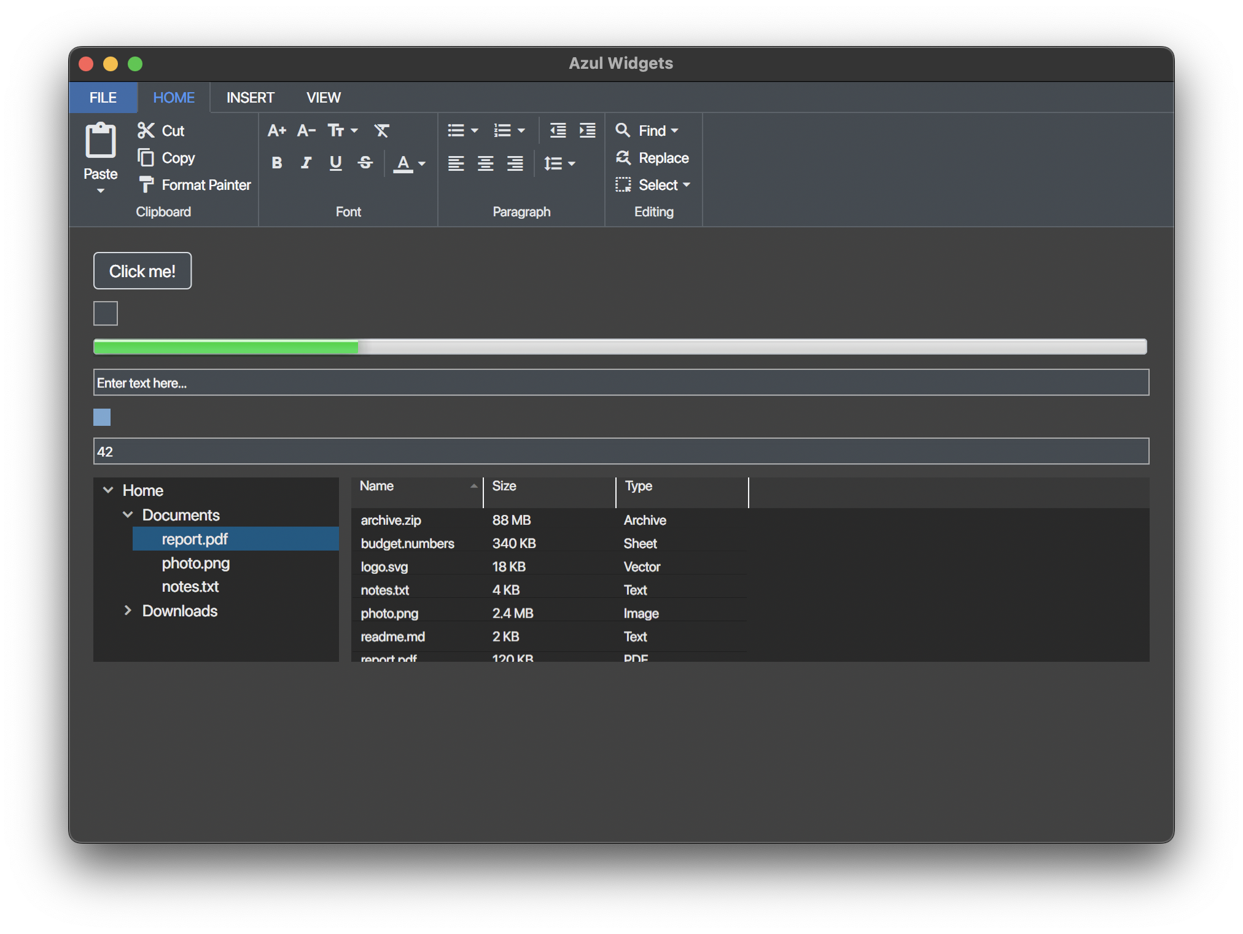
Task: Open the Paste dropdown arrow
Action: (x=101, y=191)
